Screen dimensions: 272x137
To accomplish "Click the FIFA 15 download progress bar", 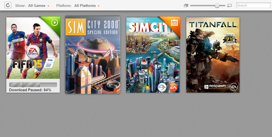I will point(33,85).
